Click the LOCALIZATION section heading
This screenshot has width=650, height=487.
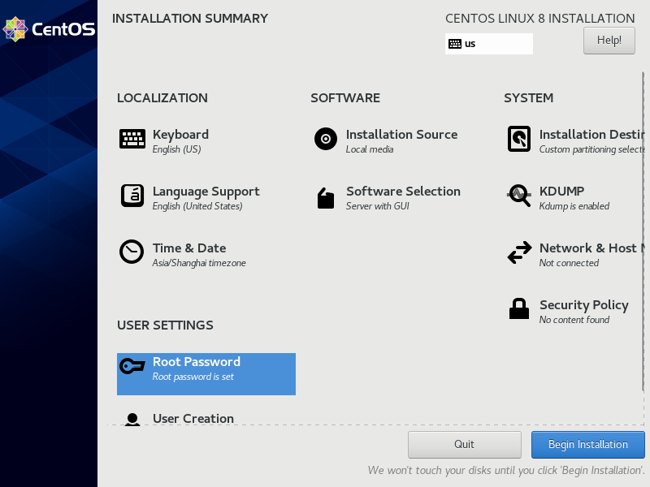pos(162,98)
